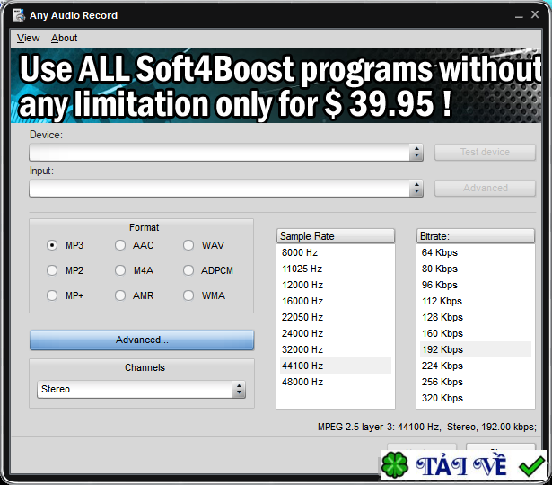Click the Bitrate column header
Screen dimensions: 552x485
(476, 236)
